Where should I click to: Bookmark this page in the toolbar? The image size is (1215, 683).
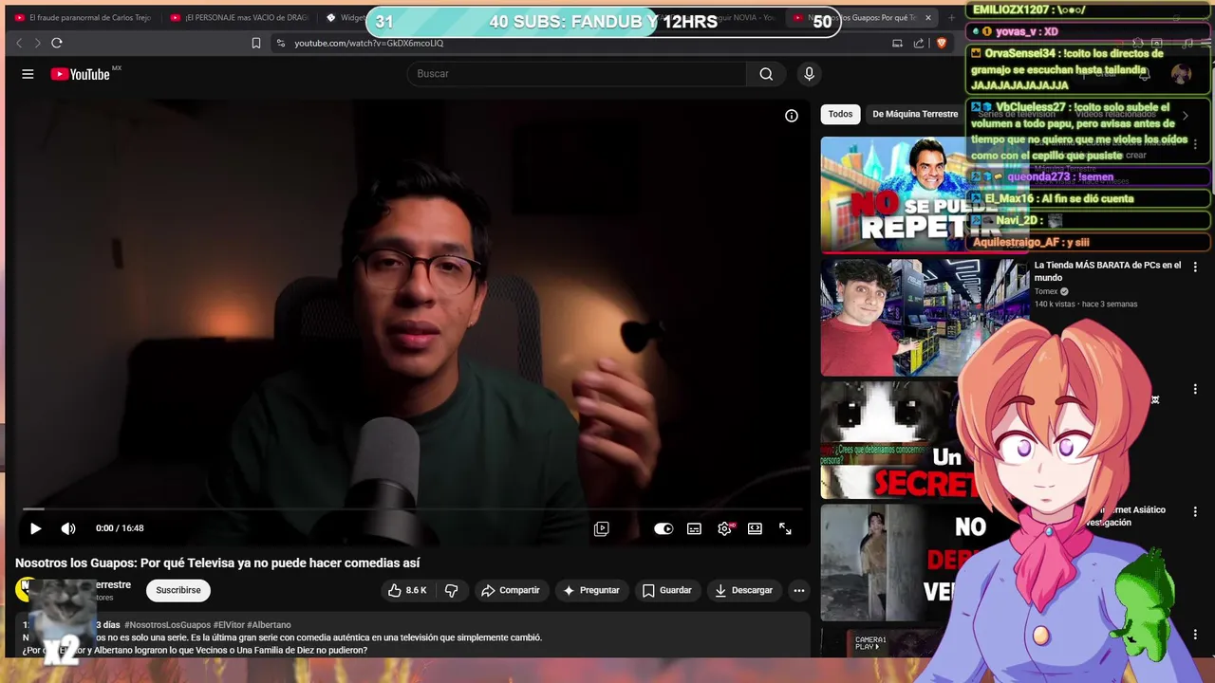pos(256,43)
